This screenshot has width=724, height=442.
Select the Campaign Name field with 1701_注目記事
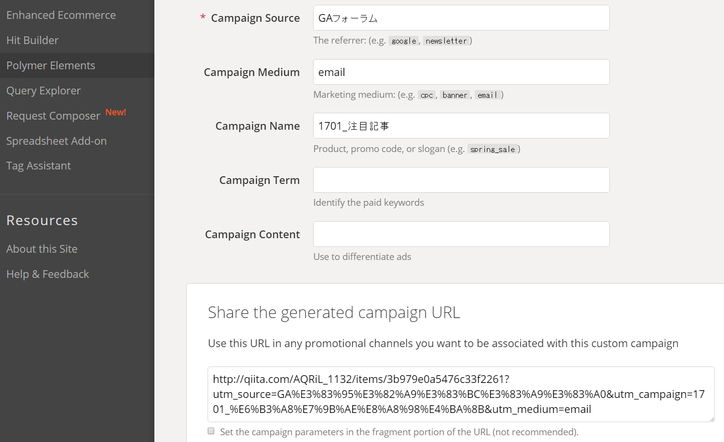click(x=461, y=125)
